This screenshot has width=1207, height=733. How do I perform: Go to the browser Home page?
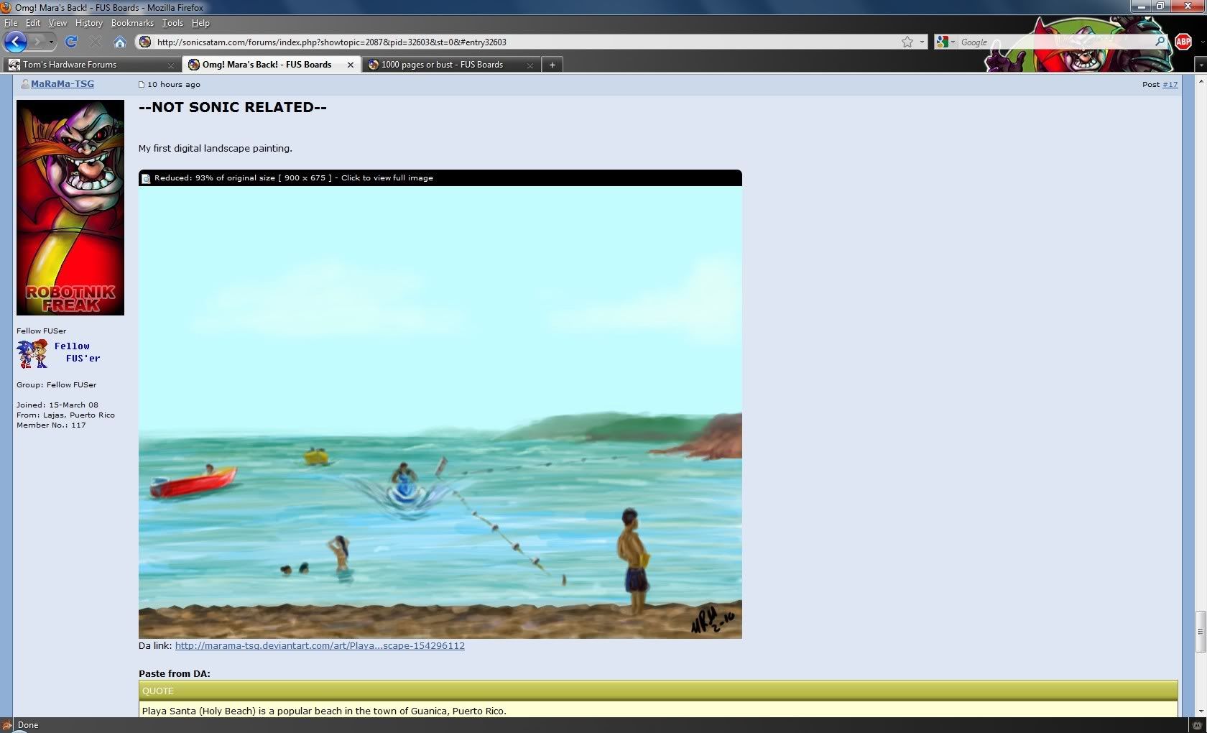pyautogui.click(x=120, y=42)
